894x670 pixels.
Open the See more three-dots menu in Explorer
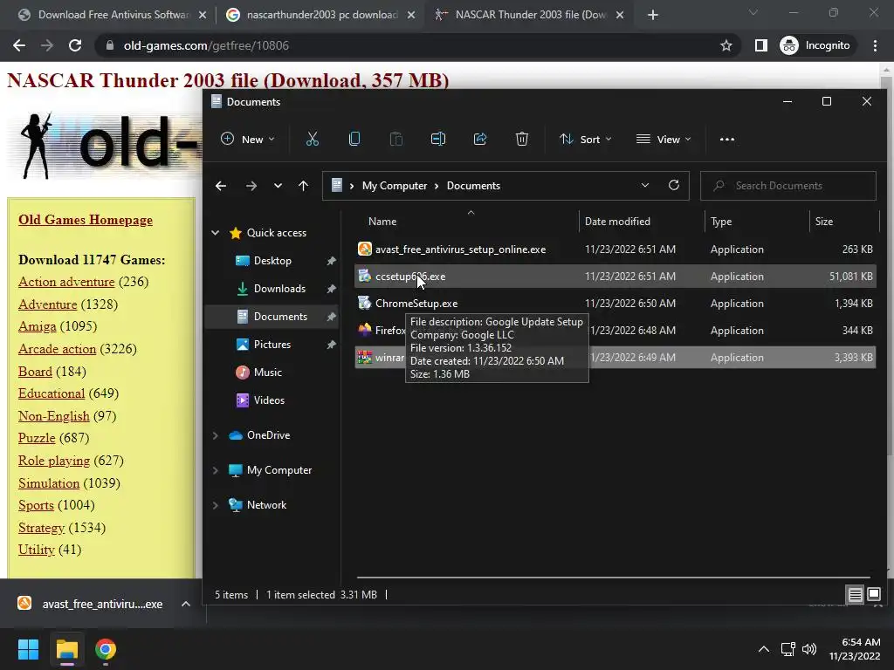(727, 139)
